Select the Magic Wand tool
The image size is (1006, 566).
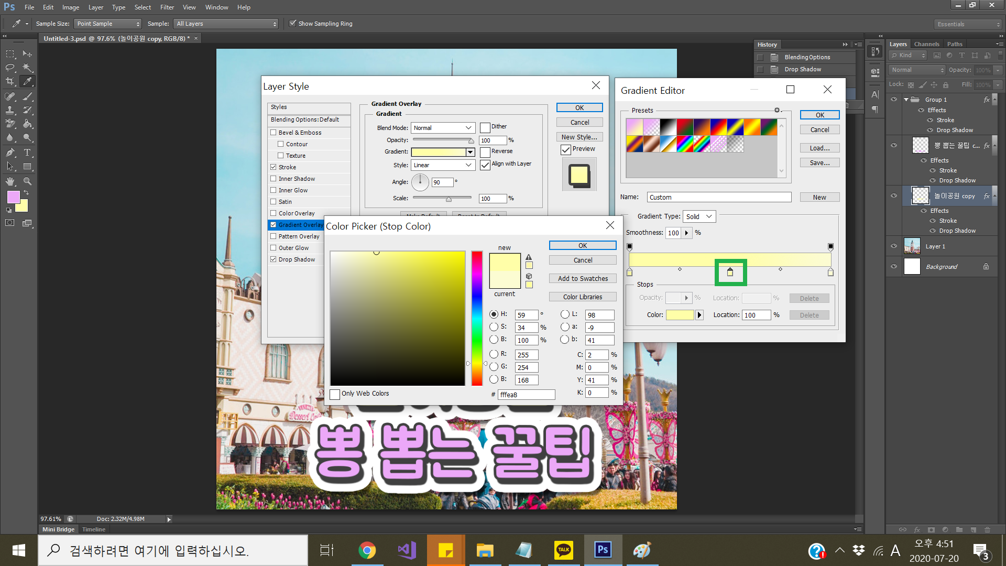[27, 68]
